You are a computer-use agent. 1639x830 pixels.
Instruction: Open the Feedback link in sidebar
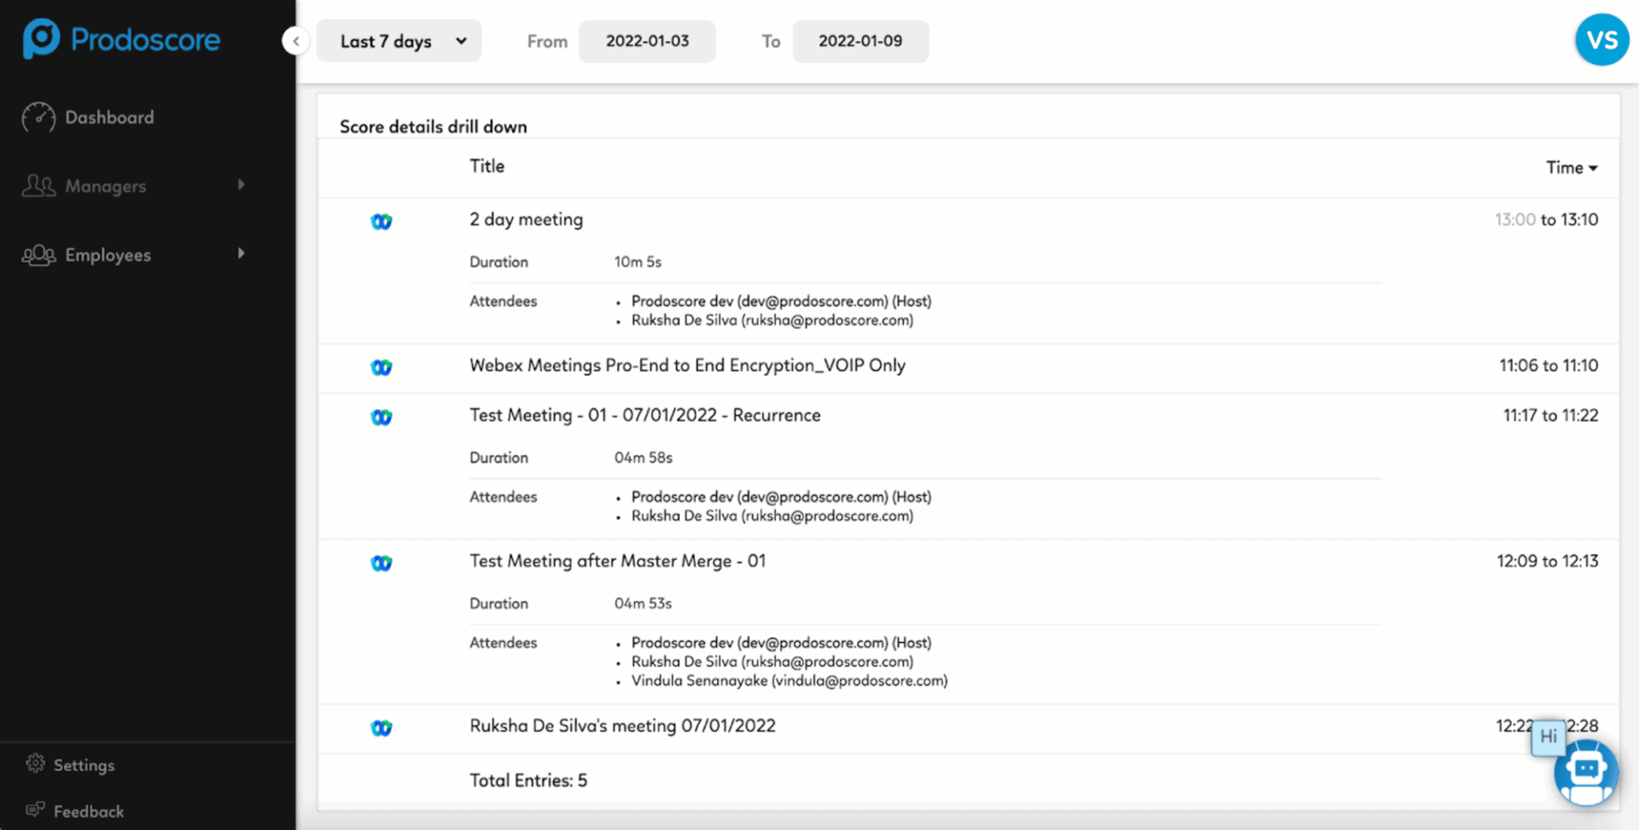tap(88, 811)
